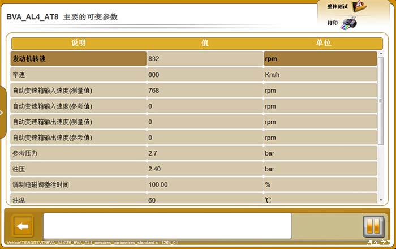The width and height of the screenshot is (396, 249).
Task: Click the printer icon
Action: click(x=349, y=23)
